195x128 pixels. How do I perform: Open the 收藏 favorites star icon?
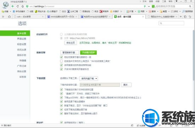click(3, 11)
